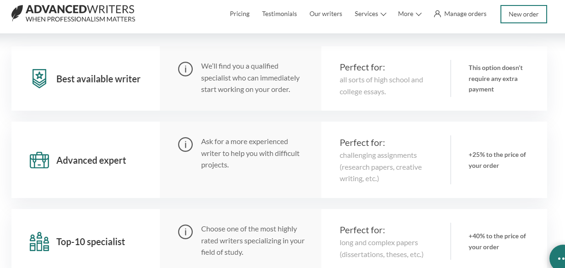565x268 pixels.
Task: Go to Testimonials in the navigation
Action: click(279, 14)
